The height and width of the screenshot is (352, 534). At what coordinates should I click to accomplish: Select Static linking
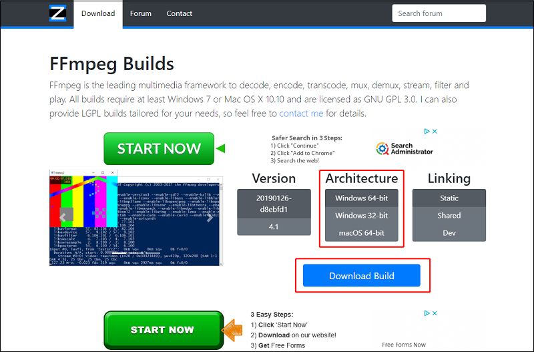tap(449, 198)
